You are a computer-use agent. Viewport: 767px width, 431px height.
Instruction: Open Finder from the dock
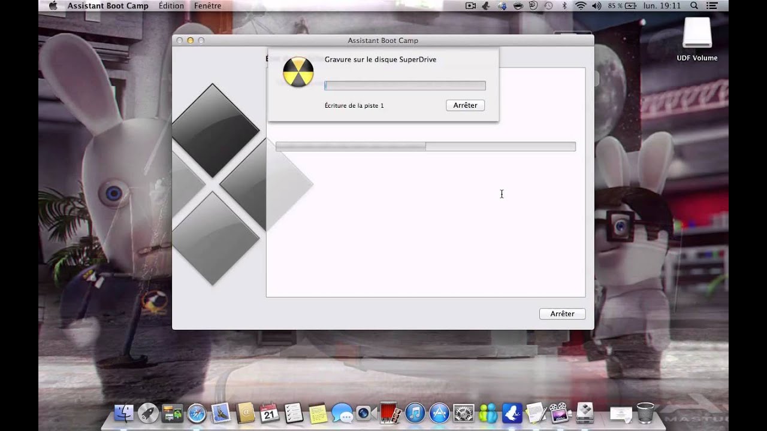[124, 413]
